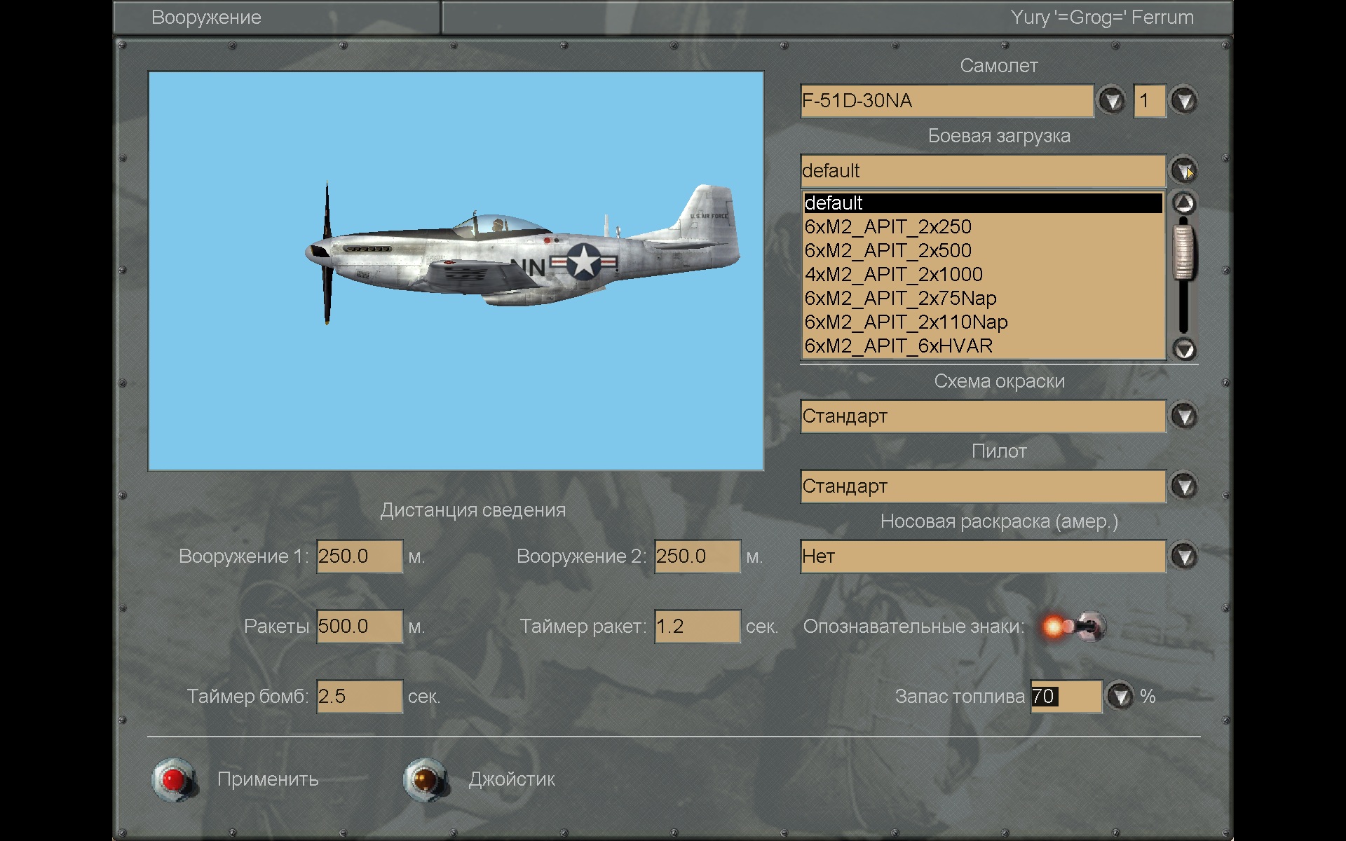Pick the 4xM2_APIT_2x1000 loadout entry

pos(893,275)
